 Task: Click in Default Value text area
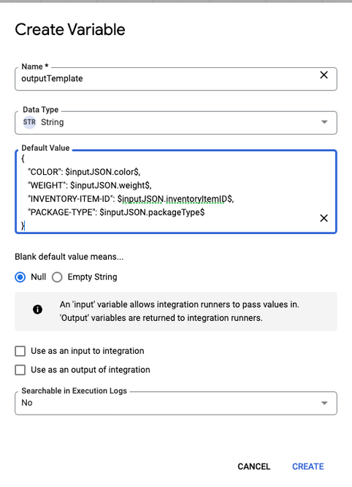(x=176, y=192)
